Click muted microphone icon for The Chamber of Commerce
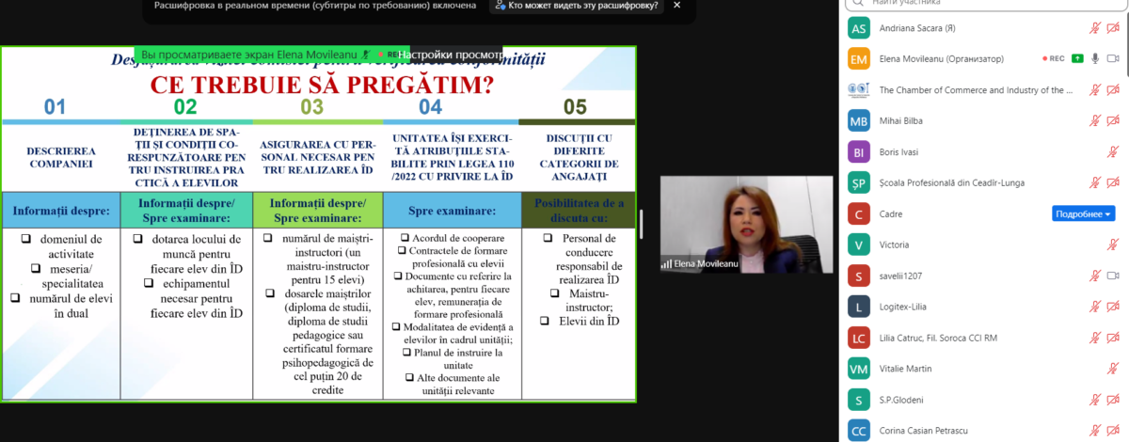Screen dimensions: 1129x442 (1094, 90)
